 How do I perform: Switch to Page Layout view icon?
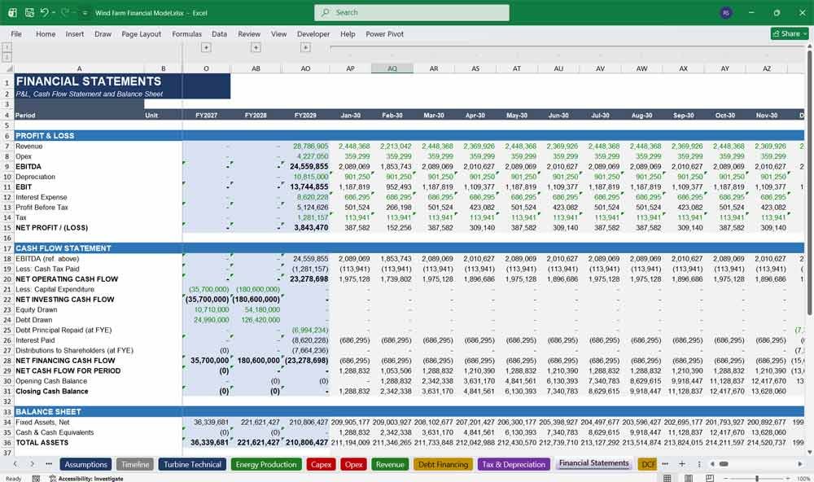pos(689,479)
